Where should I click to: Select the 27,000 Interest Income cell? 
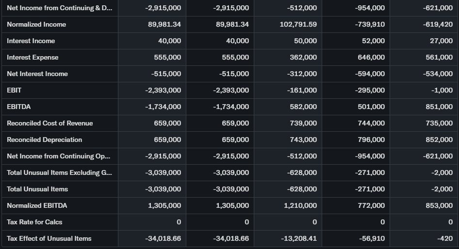click(x=441, y=41)
